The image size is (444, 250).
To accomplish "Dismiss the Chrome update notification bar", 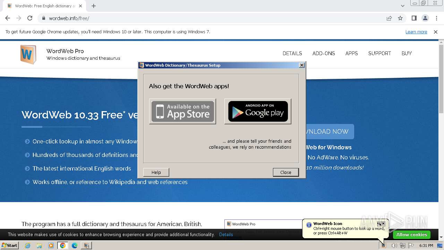I will (x=436, y=32).
